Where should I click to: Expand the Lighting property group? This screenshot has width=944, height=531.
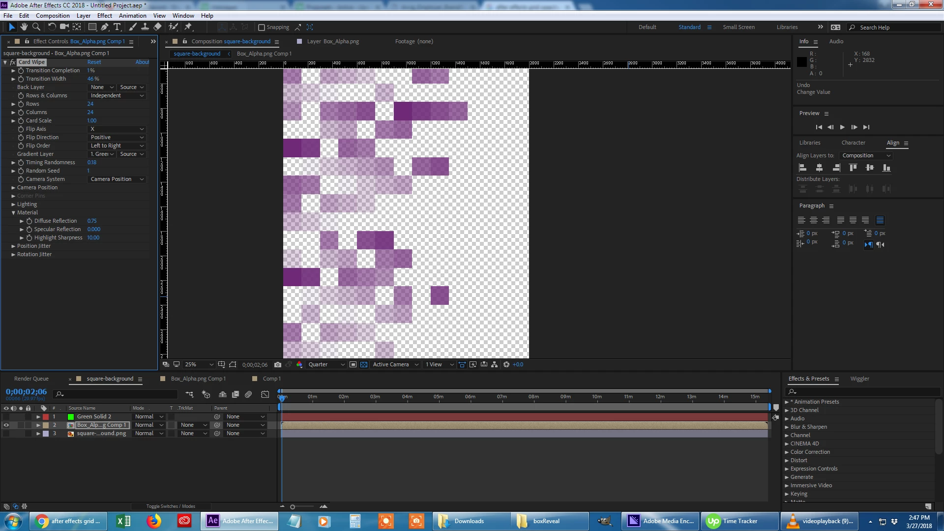point(13,205)
